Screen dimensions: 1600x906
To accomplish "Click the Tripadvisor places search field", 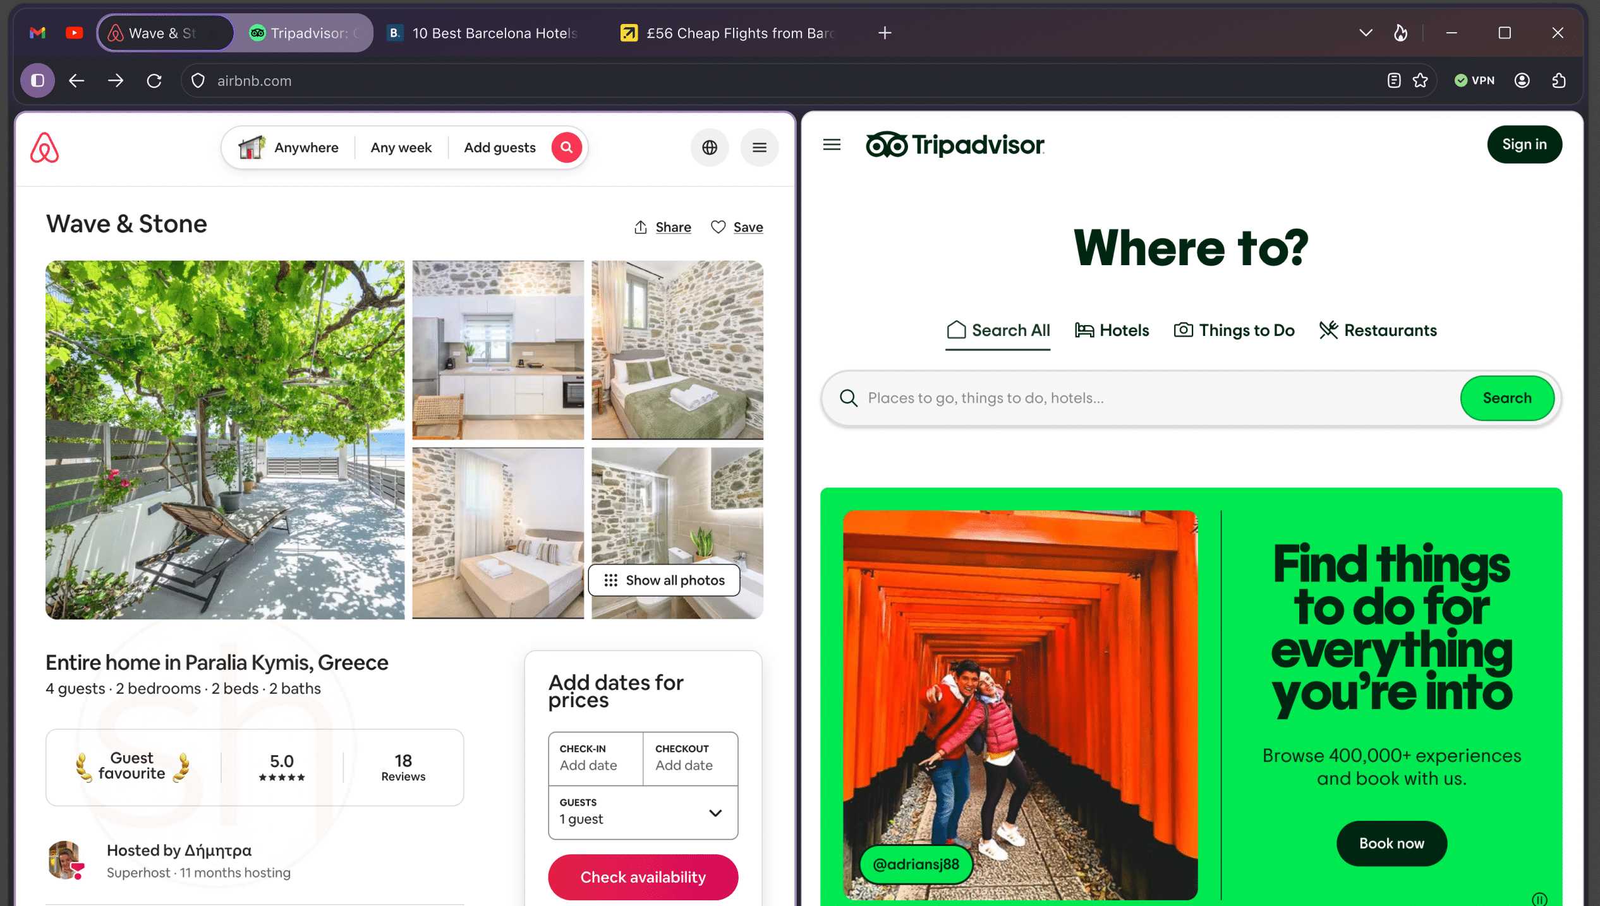I will [x=1137, y=398].
